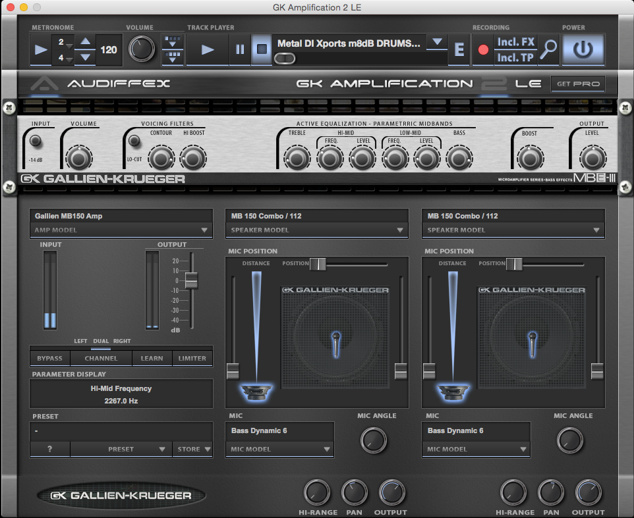Toggle the -14 dB input pad button

coord(36,140)
